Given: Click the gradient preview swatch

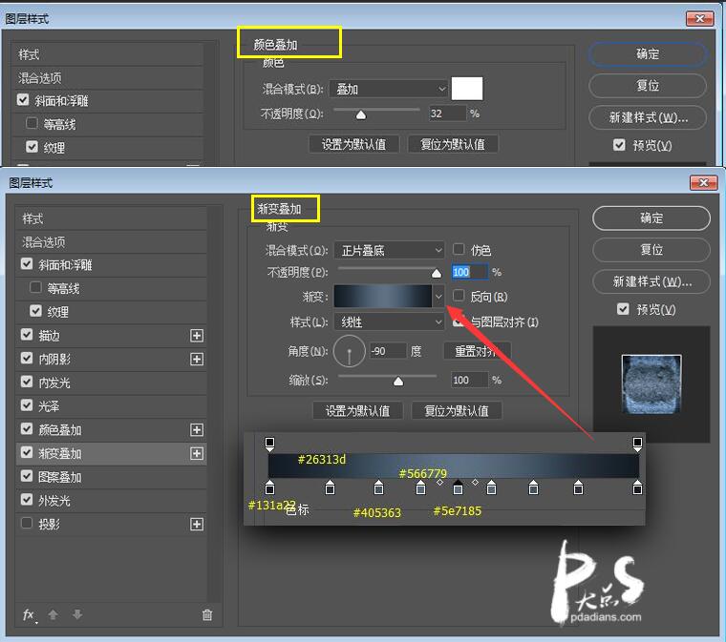Looking at the screenshot, I should pos(383,297).
